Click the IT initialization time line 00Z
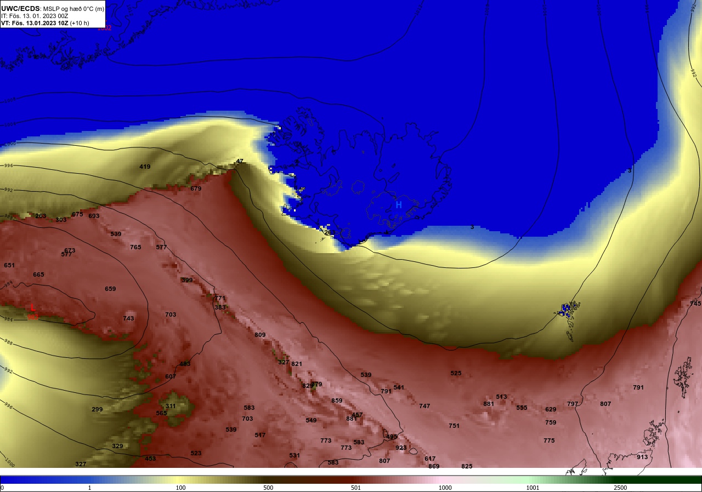 (x=35, y=16)
